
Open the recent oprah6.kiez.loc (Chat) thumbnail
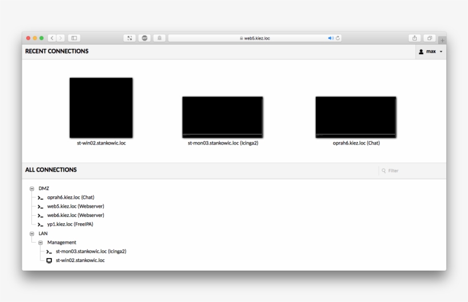(x=356, y=117)
